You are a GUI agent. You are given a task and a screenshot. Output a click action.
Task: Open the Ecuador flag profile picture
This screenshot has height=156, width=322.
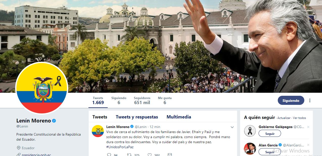(x=42, y=88)
